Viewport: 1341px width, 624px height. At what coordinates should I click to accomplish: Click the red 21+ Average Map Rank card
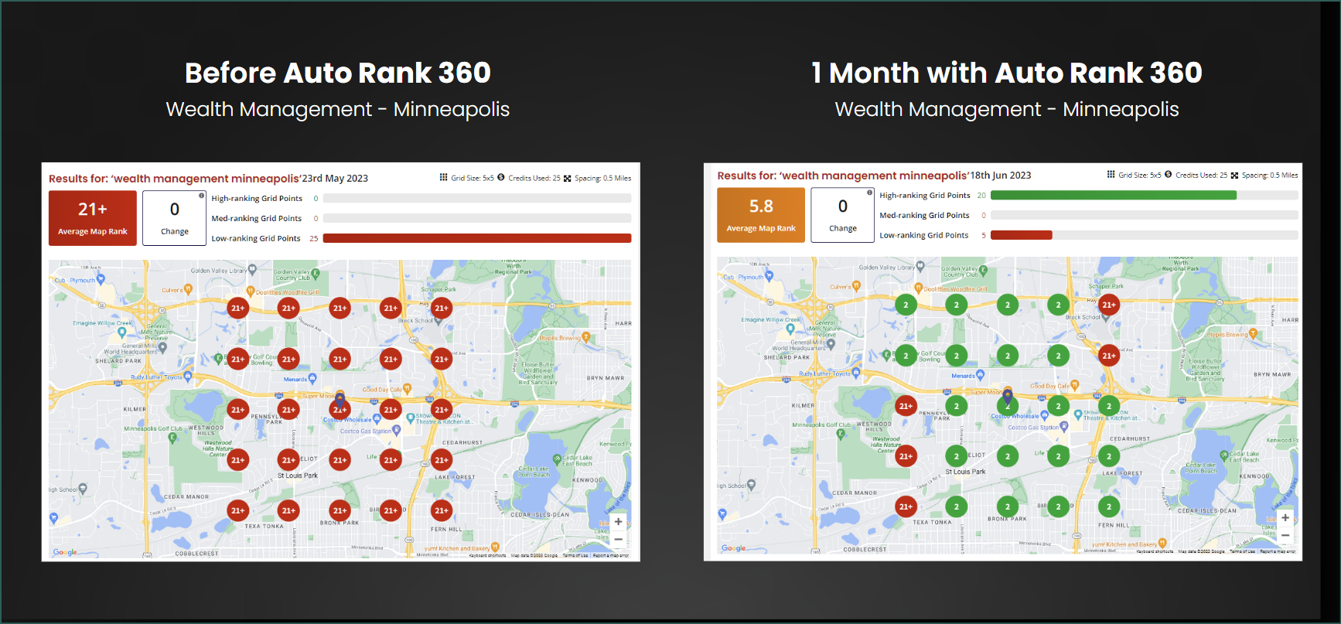[x=93, y=218]
